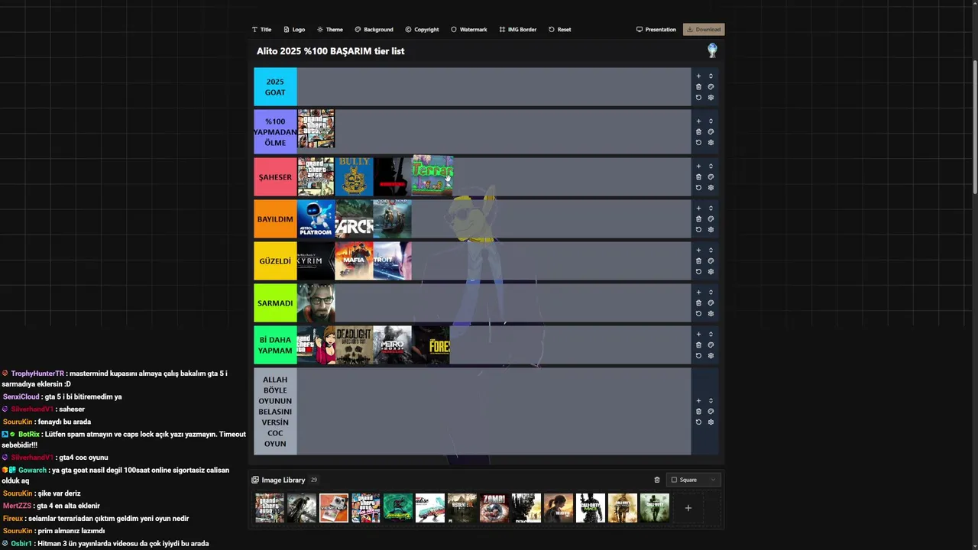Open color palette for ŞAHESER row
Screen dimensions: 978x550
pyautogui.click(x=711, y=177)
